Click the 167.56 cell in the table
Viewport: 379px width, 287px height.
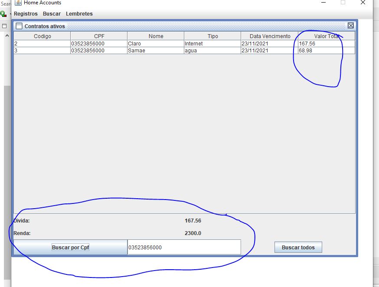point(327,44)
